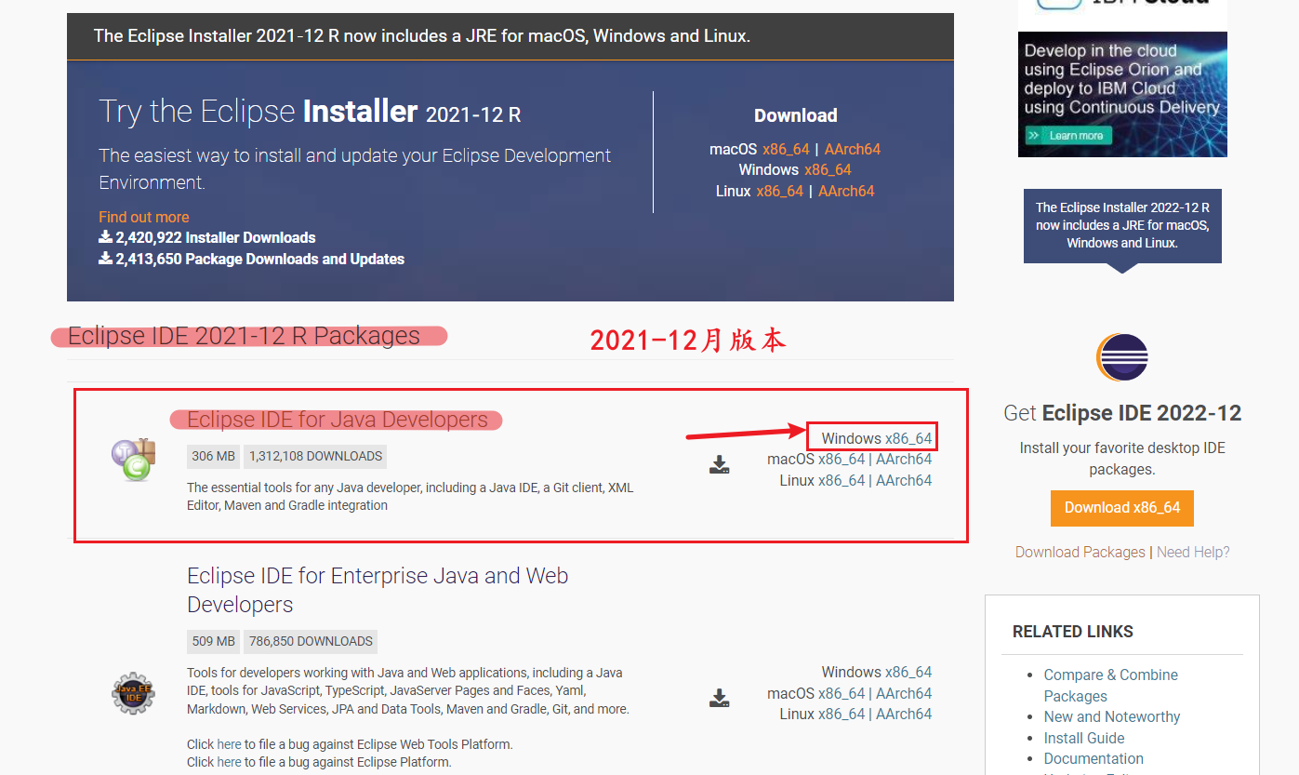Click Learn more in IBM Cloud ad
The height and width of the screenshot is (775, 1299).
[x=1068, y=136]
